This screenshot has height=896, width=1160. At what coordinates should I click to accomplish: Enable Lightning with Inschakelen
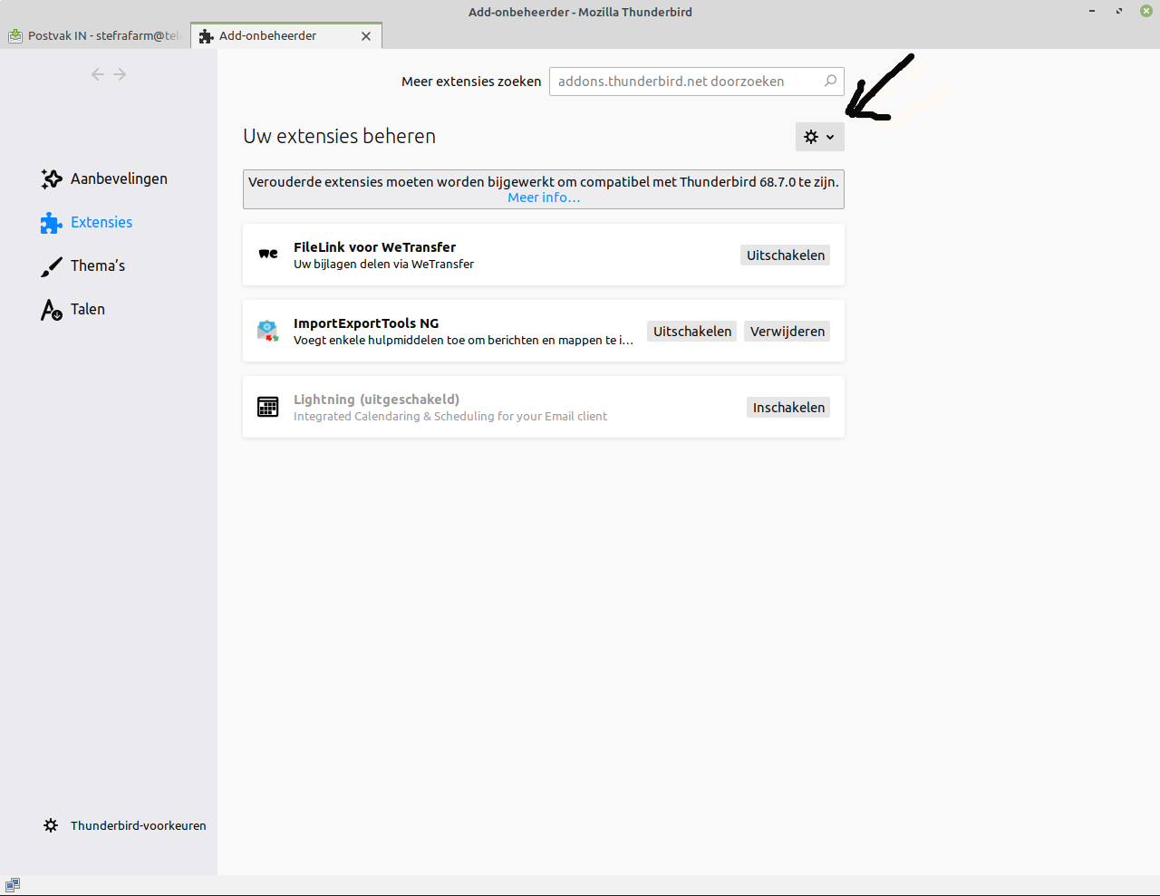point(788,408)
